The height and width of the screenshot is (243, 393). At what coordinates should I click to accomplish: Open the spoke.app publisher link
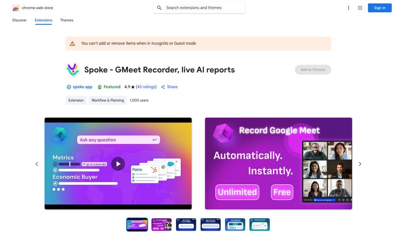tap(83, 87)
